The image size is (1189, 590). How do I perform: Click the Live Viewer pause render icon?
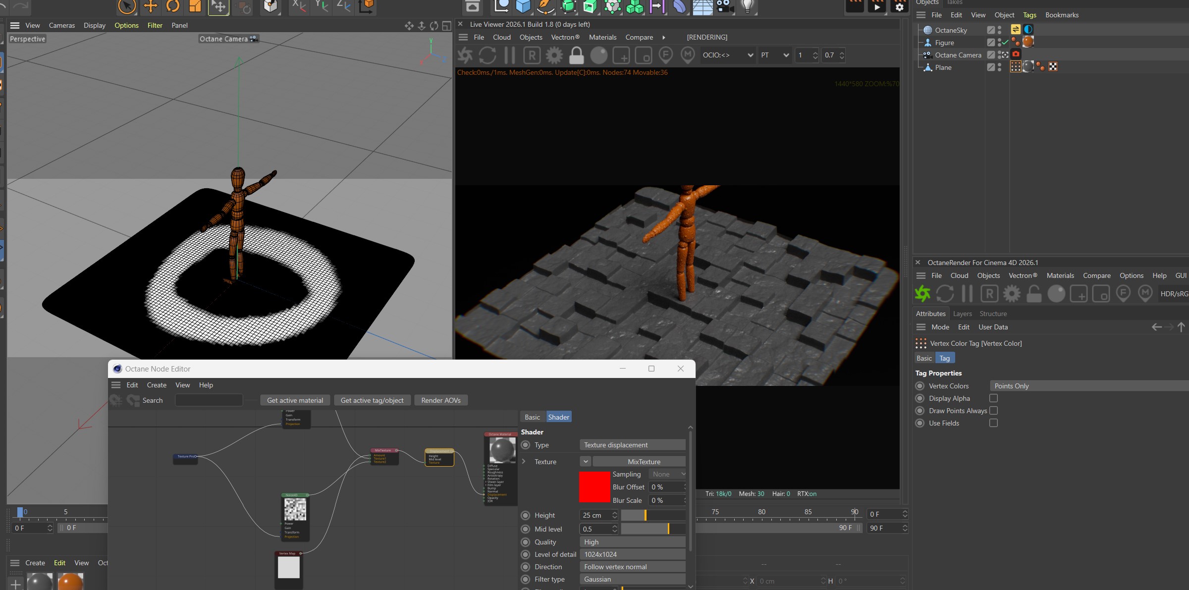(510, 55)
